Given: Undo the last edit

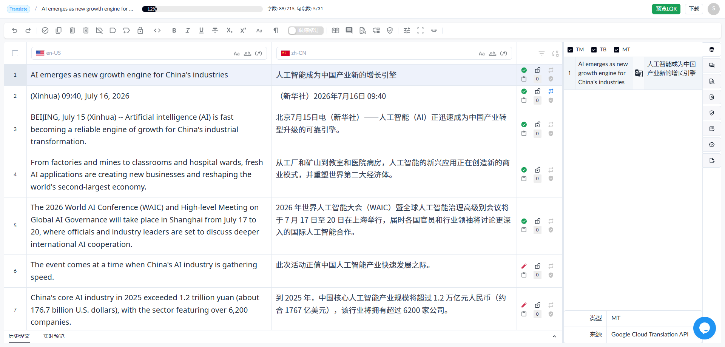Looking at the screenshot, I should [x=15, y=31].
